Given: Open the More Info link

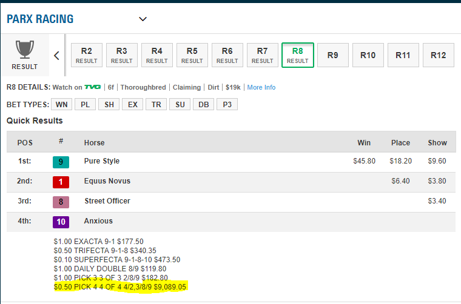Looking at the screenshot, I should (261, 87).
